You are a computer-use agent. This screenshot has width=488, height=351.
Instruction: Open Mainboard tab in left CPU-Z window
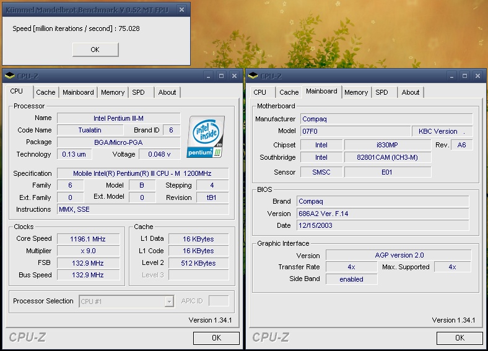click(x=78, y=92)
